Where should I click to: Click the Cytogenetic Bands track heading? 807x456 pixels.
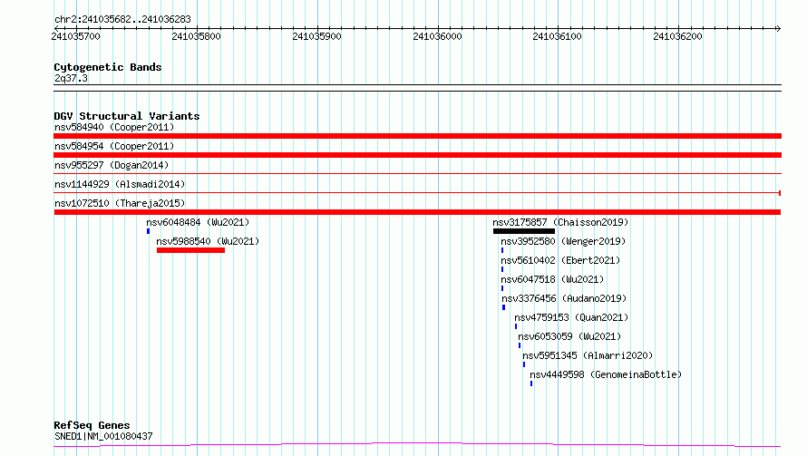108,67
